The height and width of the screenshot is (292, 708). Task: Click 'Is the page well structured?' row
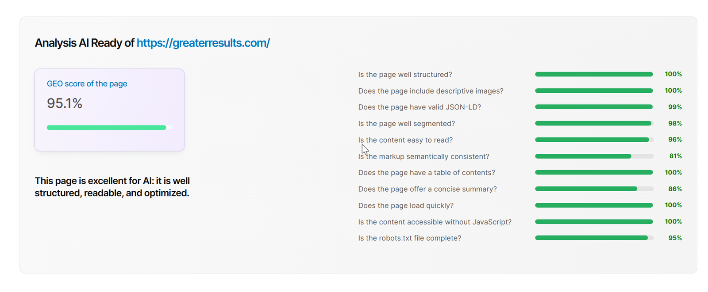tap(520, 74)
